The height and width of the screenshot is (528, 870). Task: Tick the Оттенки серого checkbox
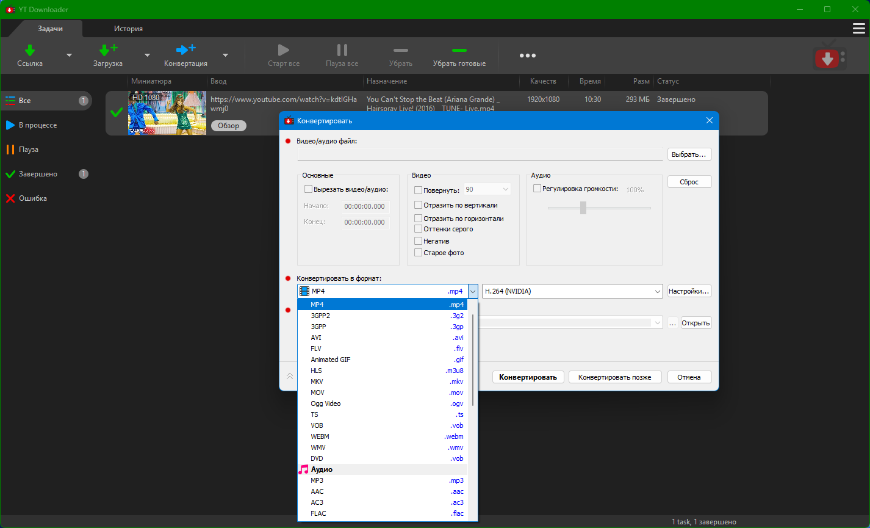point(418,229)
